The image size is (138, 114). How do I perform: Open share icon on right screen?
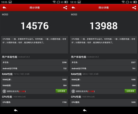tap(134, 8)
